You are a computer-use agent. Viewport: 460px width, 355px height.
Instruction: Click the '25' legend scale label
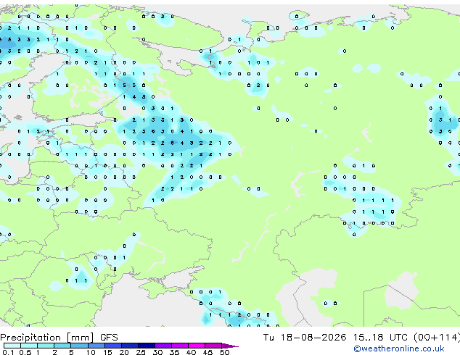(x=141, y=352)
